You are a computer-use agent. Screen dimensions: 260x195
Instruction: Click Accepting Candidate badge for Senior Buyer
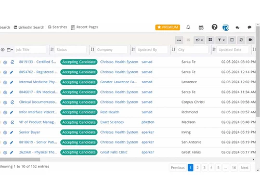pyautogui.click(x=79, y=132)
